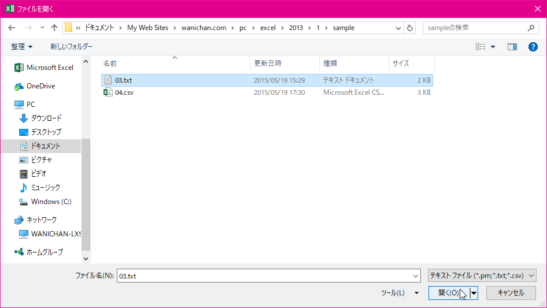This screenshot has height=308, width=547.
Task: Refresh the sample folder listing
Action: tap(410, 28)
